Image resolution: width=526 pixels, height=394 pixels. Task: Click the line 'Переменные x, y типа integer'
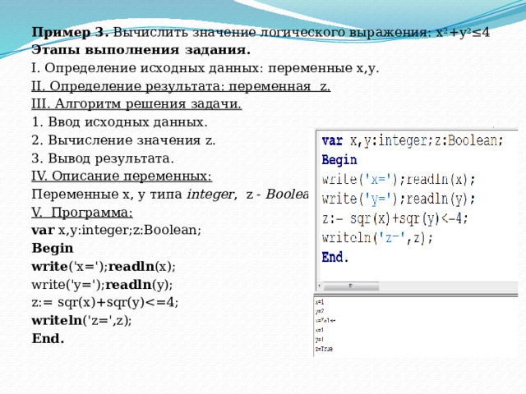pyautogui.click(x=170, y=195)
